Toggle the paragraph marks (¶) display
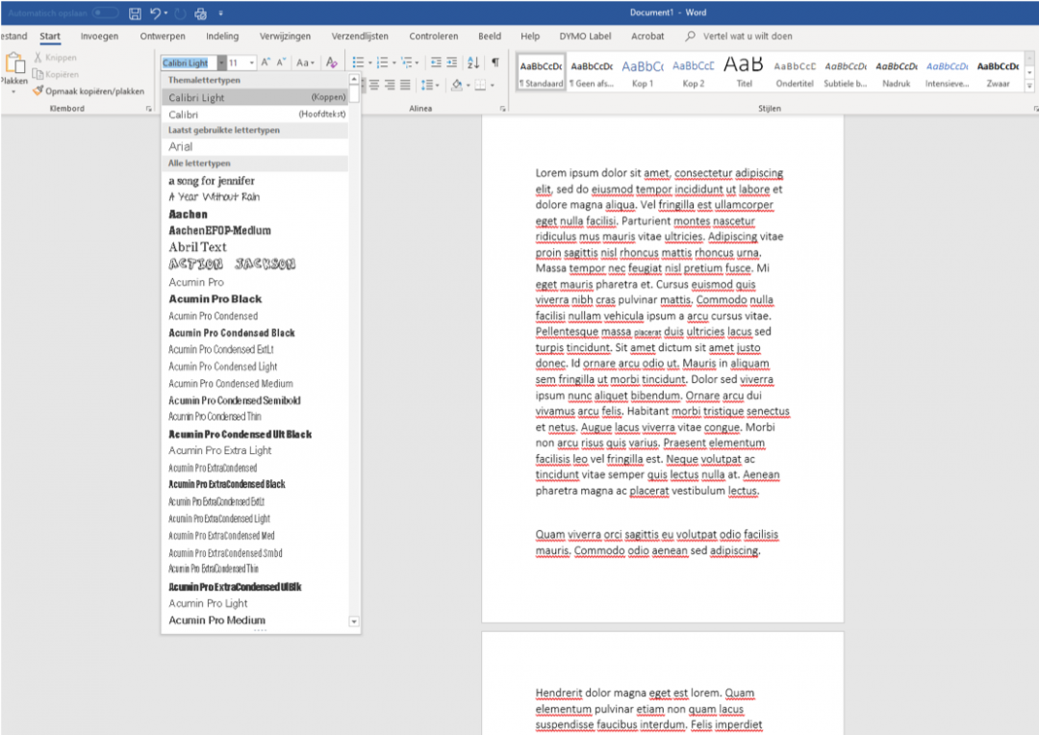The width and height of the screenshot is (1039, 735). pos(494,63)
